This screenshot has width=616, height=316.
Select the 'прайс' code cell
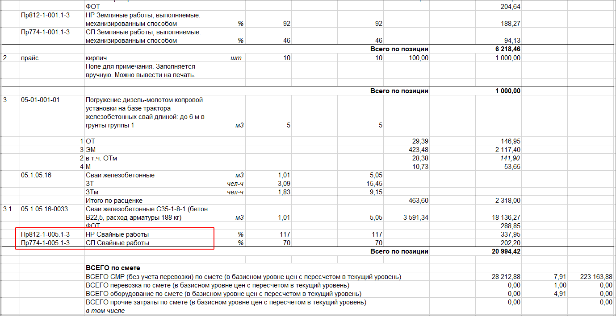pyautogui.click(x=29, y=58)
